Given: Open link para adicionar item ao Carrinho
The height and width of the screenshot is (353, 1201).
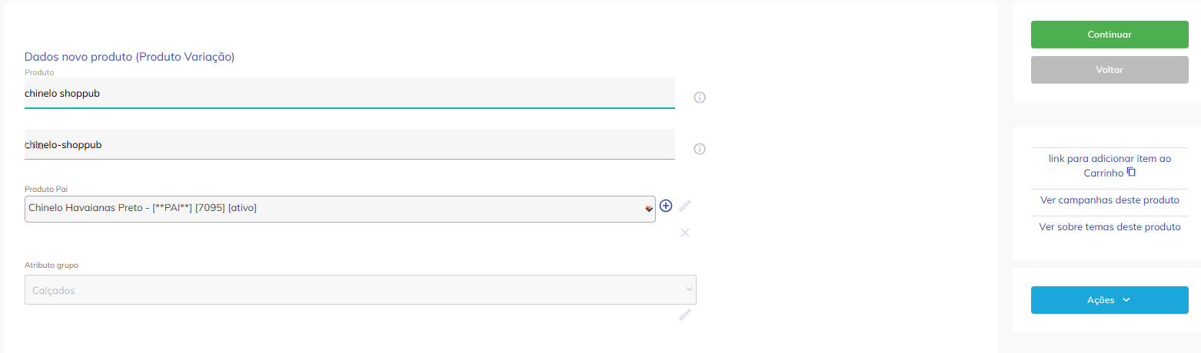Looking at the screenshot, I should coord(1109,159).
